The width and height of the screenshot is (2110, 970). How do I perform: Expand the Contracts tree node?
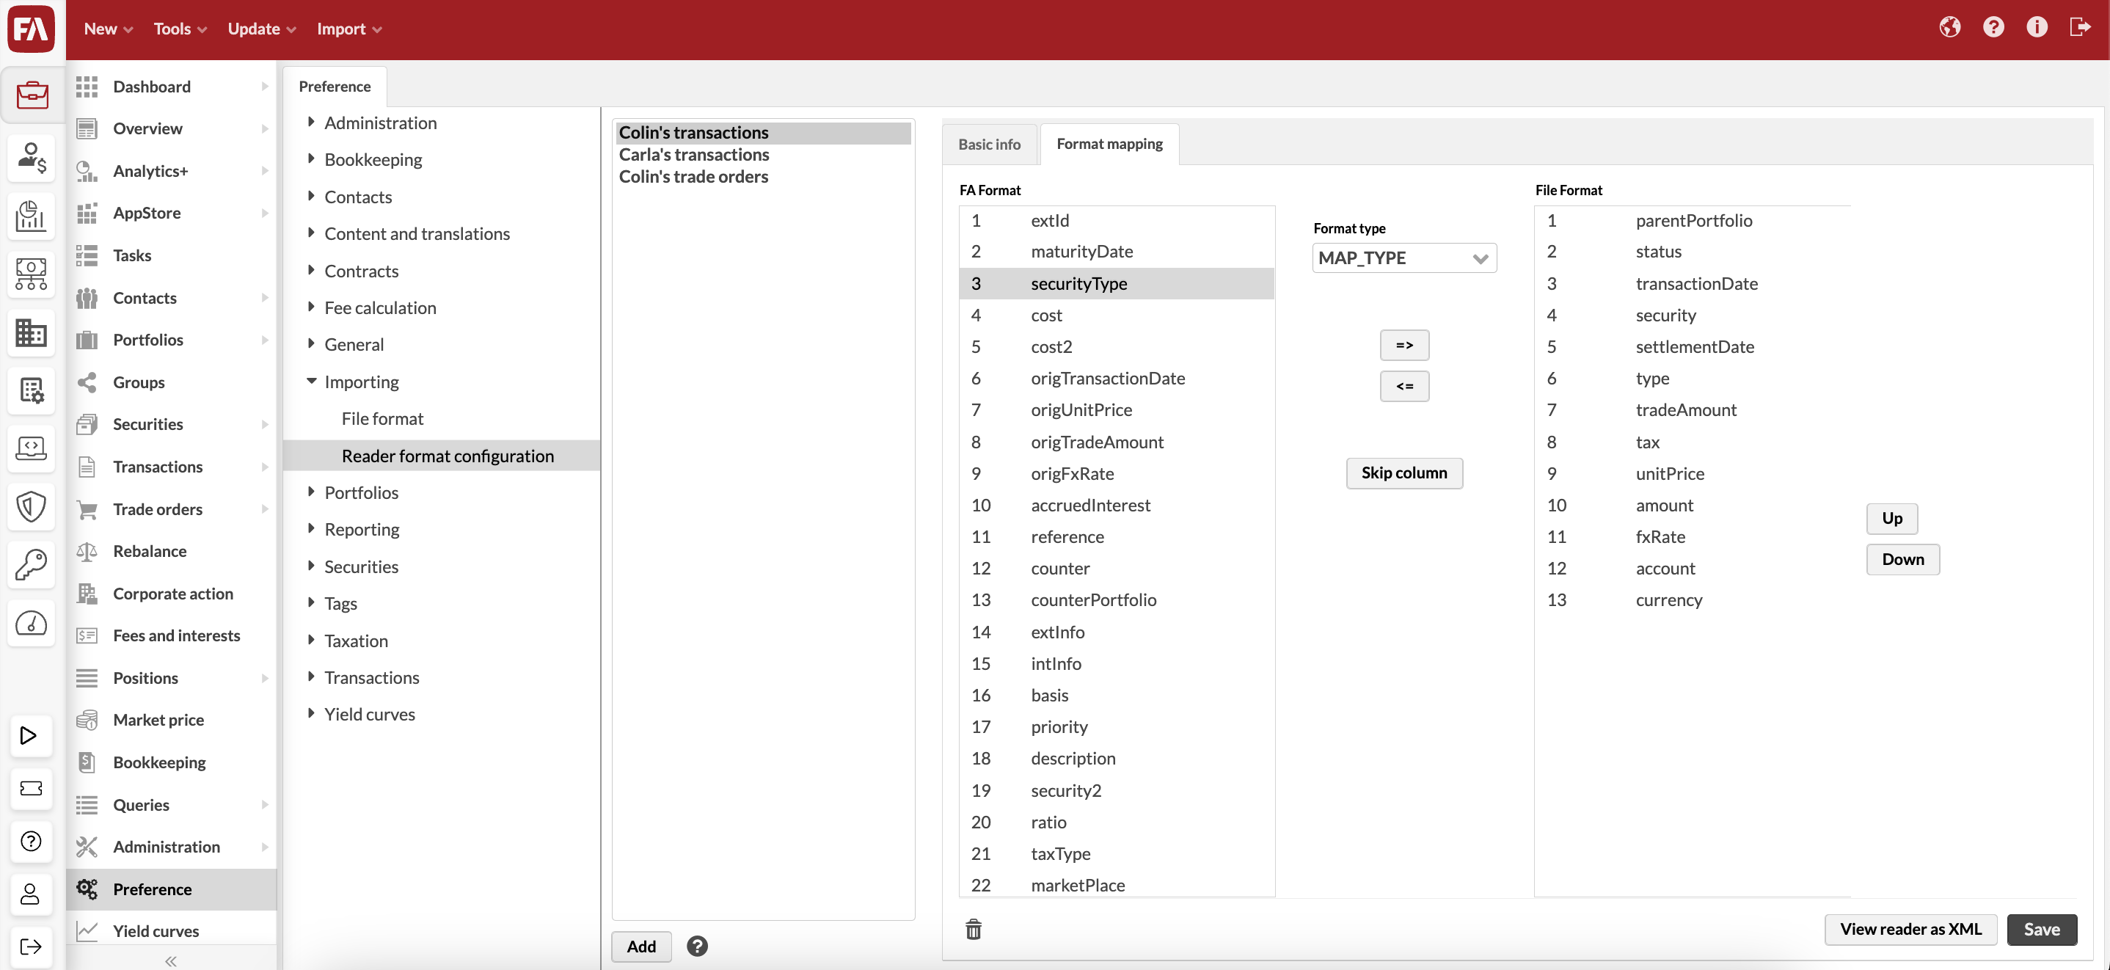tap(311, 270)
